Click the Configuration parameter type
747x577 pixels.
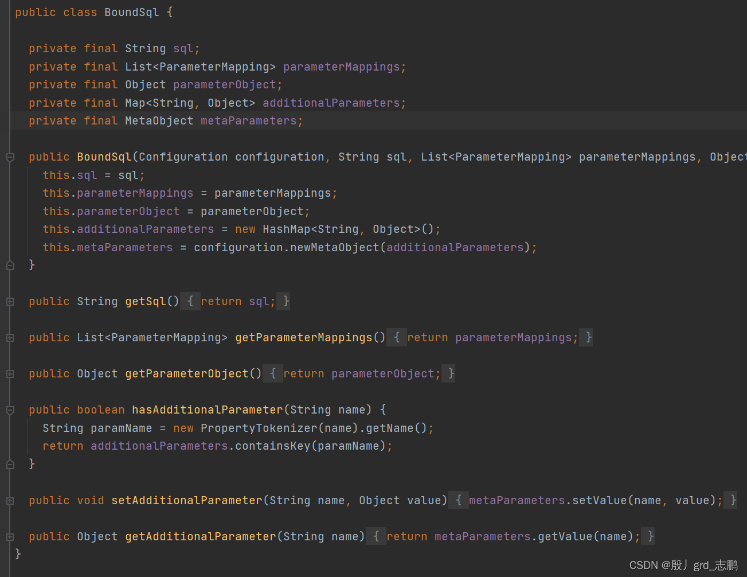(183, 157)
